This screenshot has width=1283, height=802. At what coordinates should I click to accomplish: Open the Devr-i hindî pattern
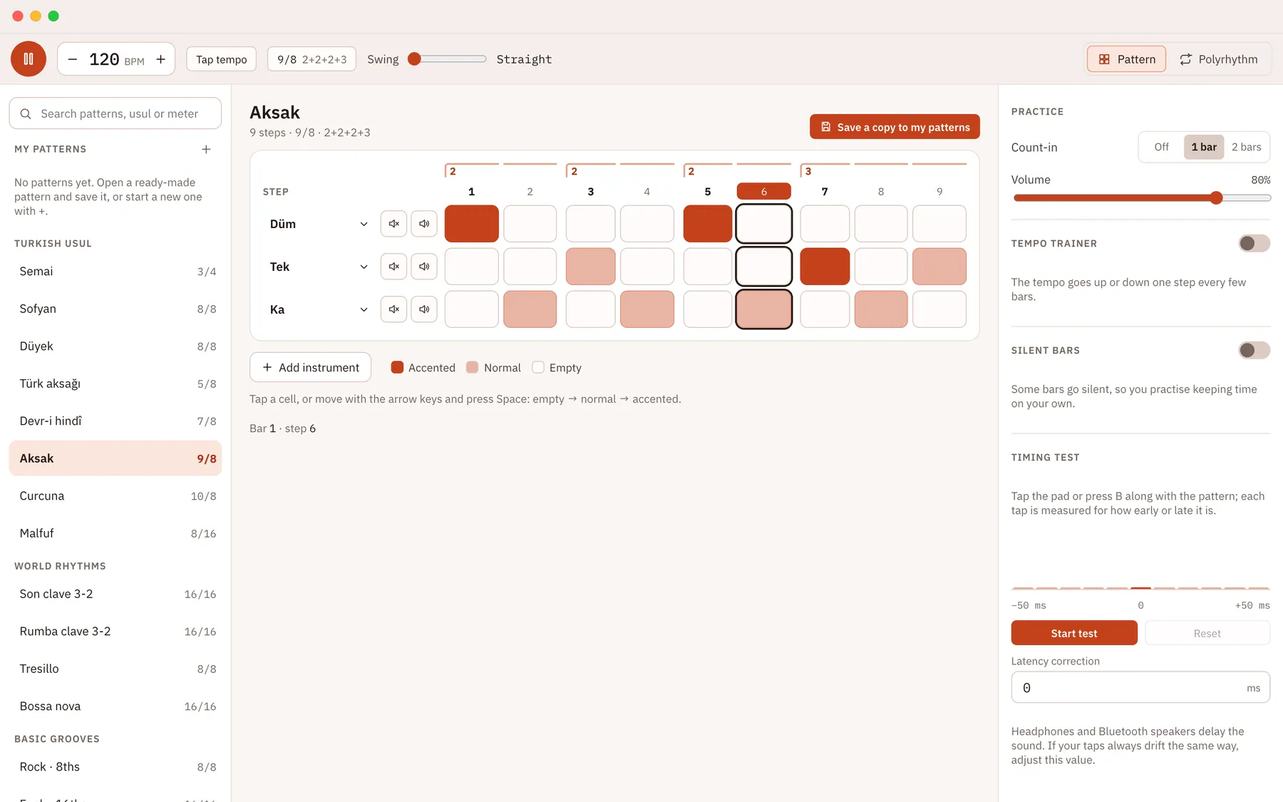tap(115, 421)
